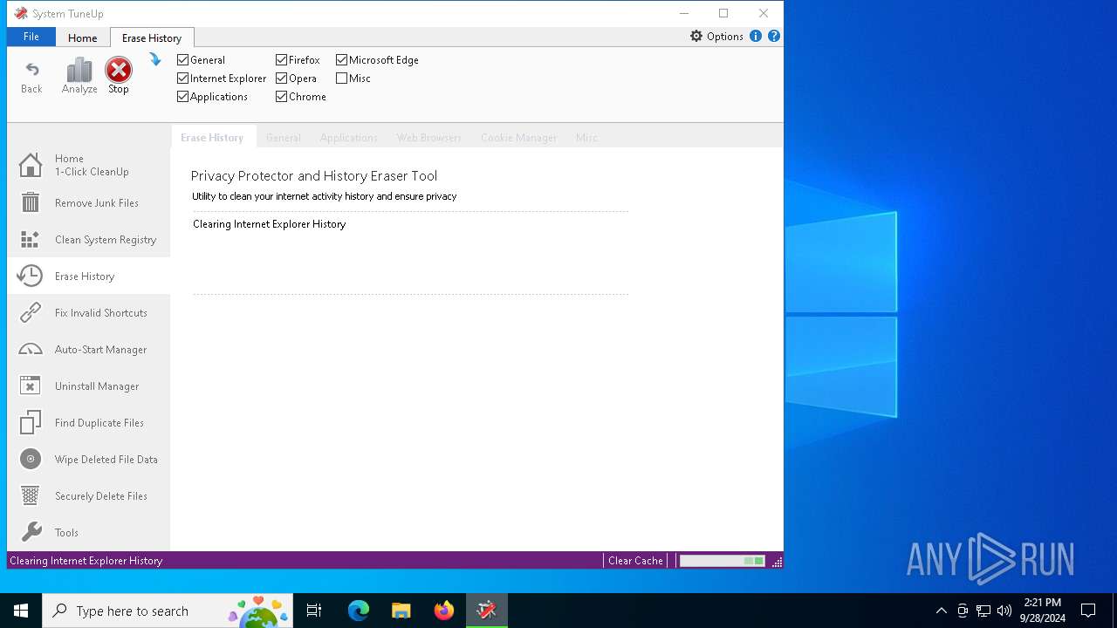The image size is (1117, 628).
Task: Click Clear Cache in status bar
Action: [635, 560]
